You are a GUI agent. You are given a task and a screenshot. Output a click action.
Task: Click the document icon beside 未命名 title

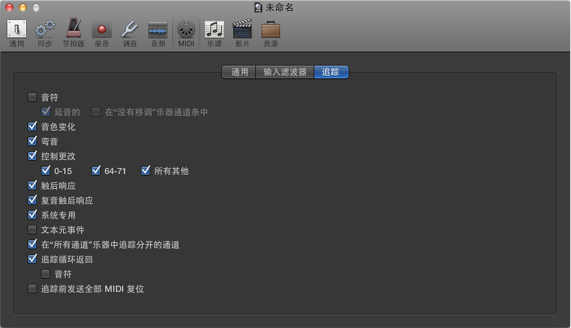pyautogui.click(x=258, y=7)
